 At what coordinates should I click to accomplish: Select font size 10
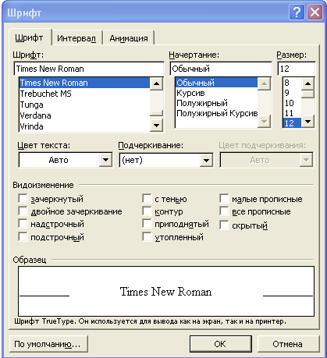coord(292,103)
